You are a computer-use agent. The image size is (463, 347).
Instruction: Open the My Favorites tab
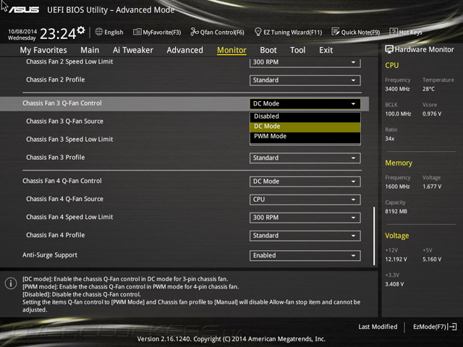coord(43,50)
